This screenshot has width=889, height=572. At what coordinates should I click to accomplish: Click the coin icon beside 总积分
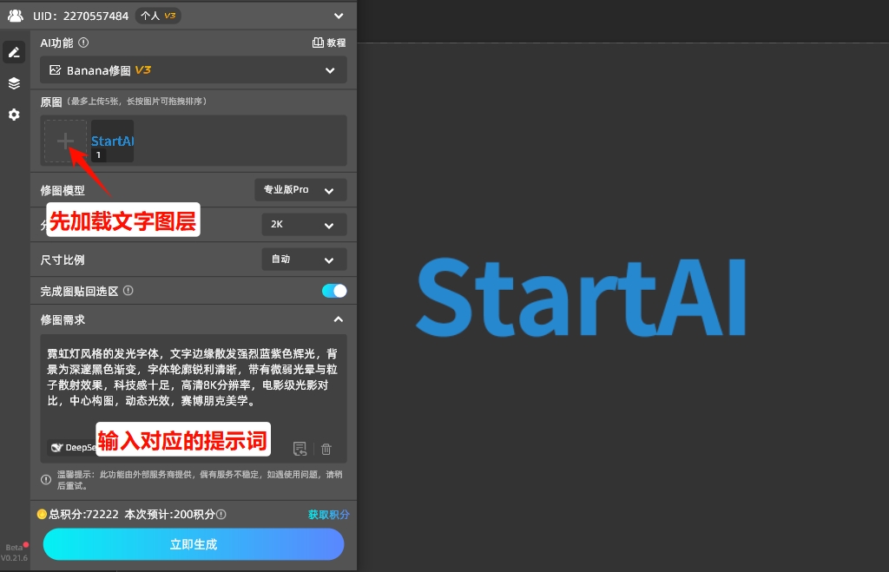click(41, 514)
